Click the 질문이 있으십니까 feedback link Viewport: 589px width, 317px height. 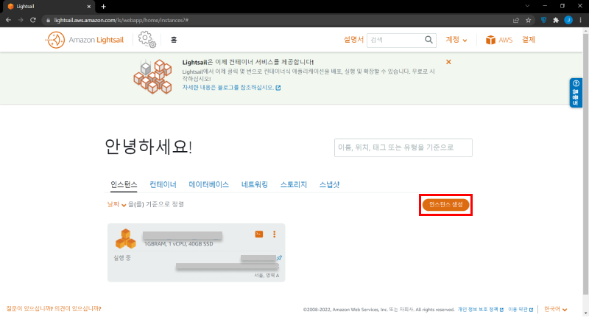click(x=54, y=309)
